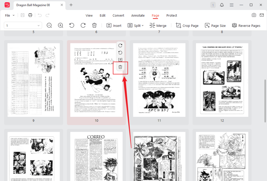The width and height of the screenshot is (267, 181).
Task: Switch to the Convert tab
Action: [x=118, y=16]
